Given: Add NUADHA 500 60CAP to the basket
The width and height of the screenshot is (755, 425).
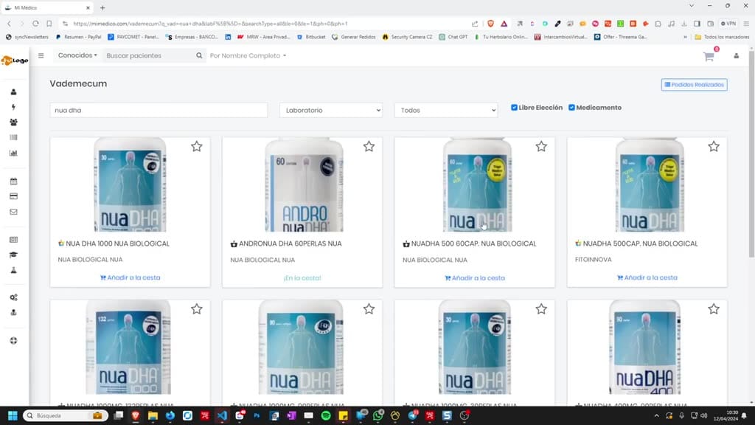Looking at the screenshot, I should click(475, 278).
